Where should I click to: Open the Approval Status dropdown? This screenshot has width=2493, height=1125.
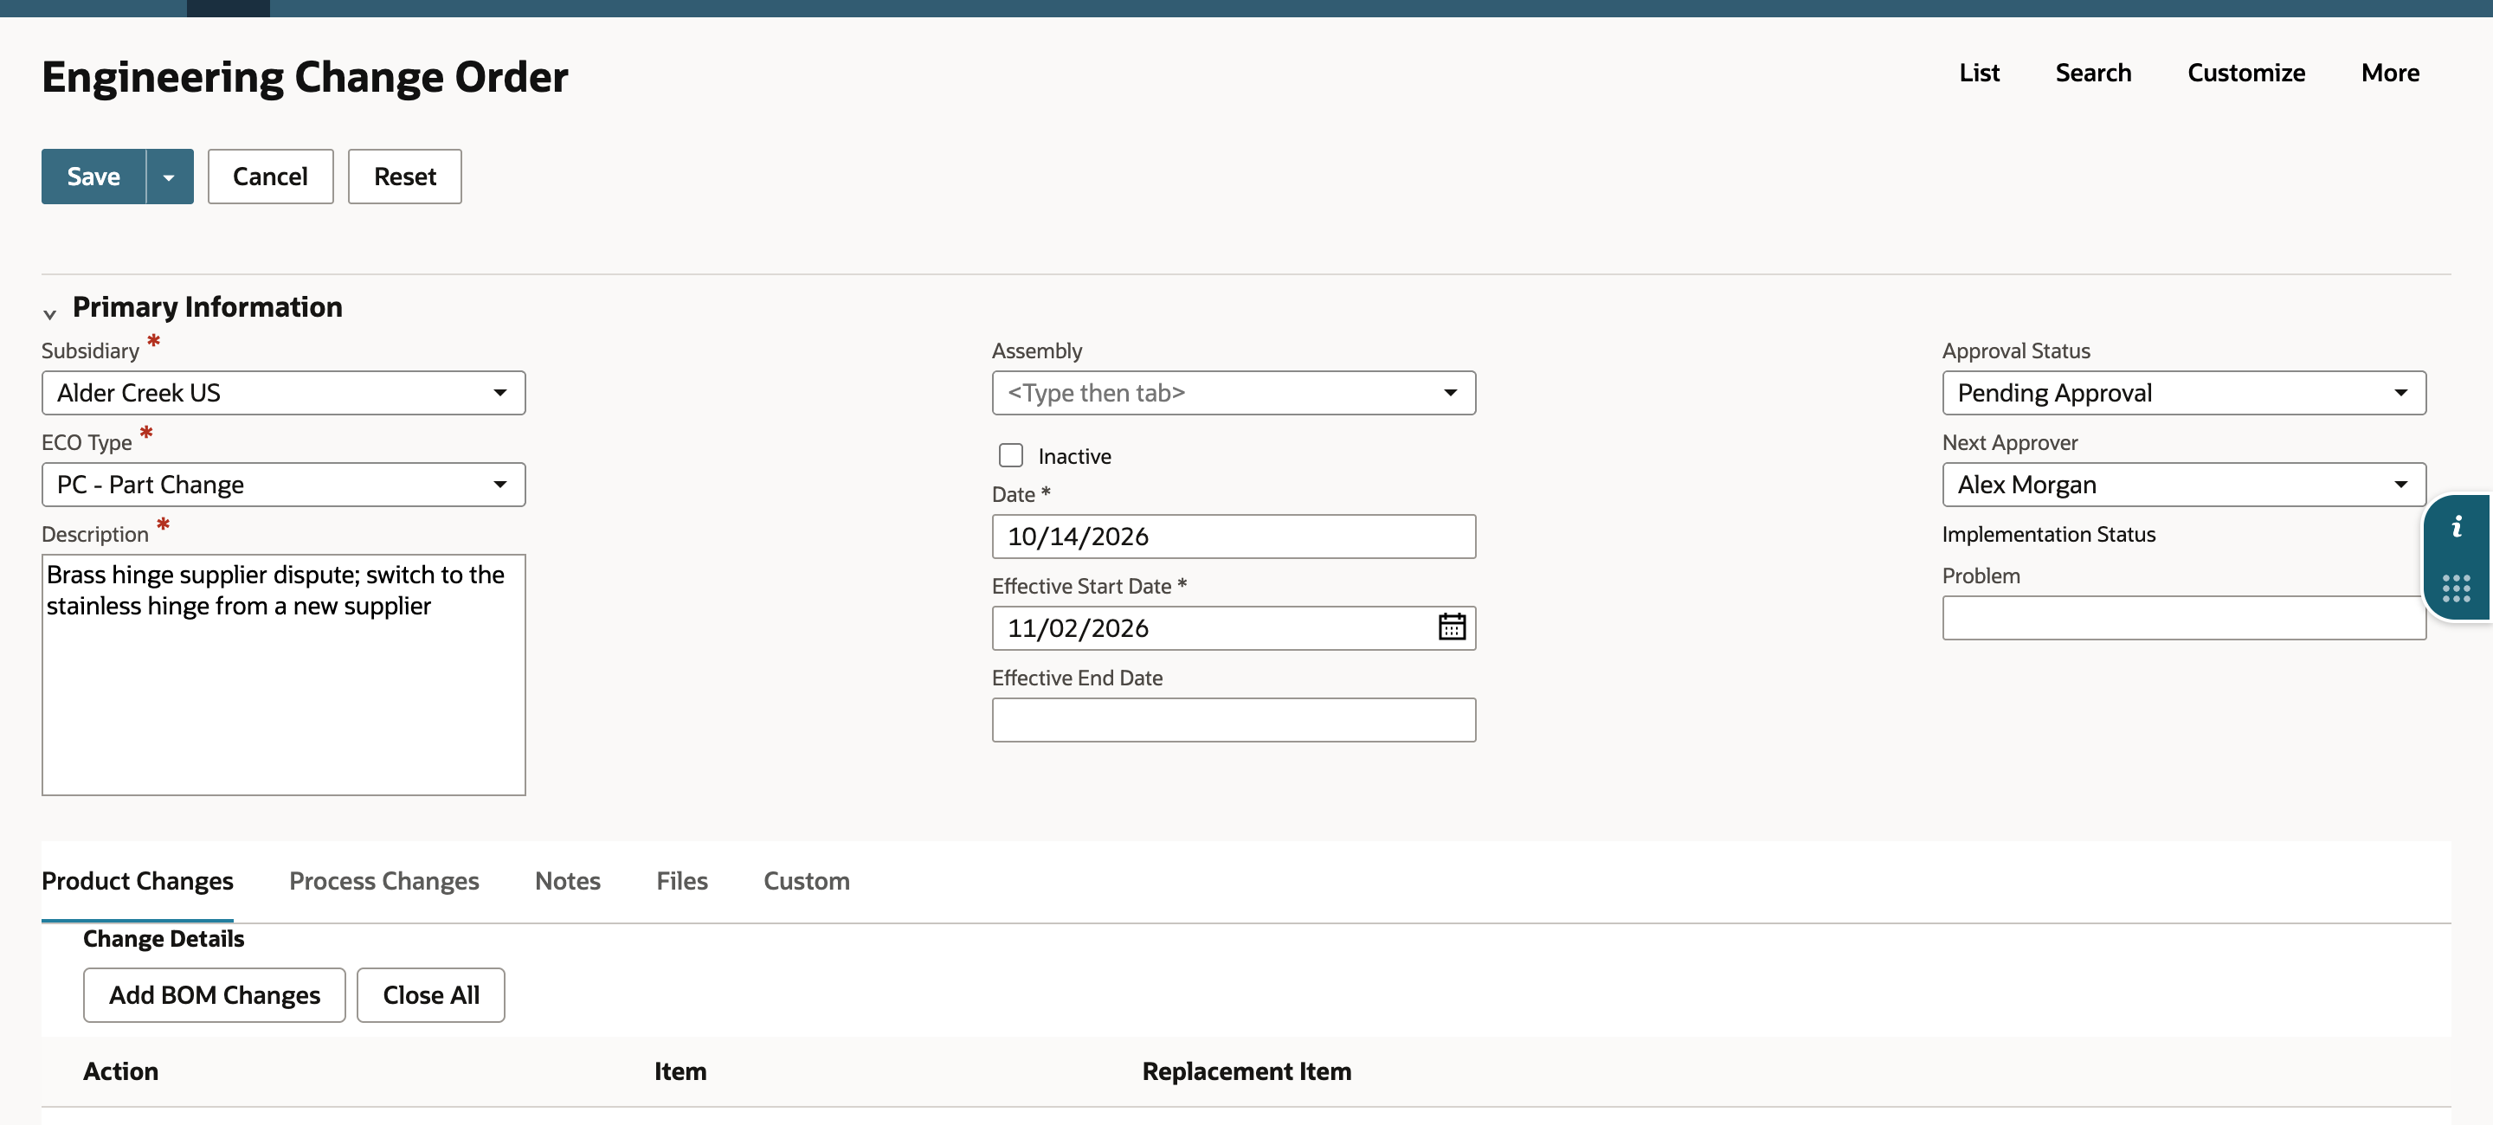point(2183,393)
